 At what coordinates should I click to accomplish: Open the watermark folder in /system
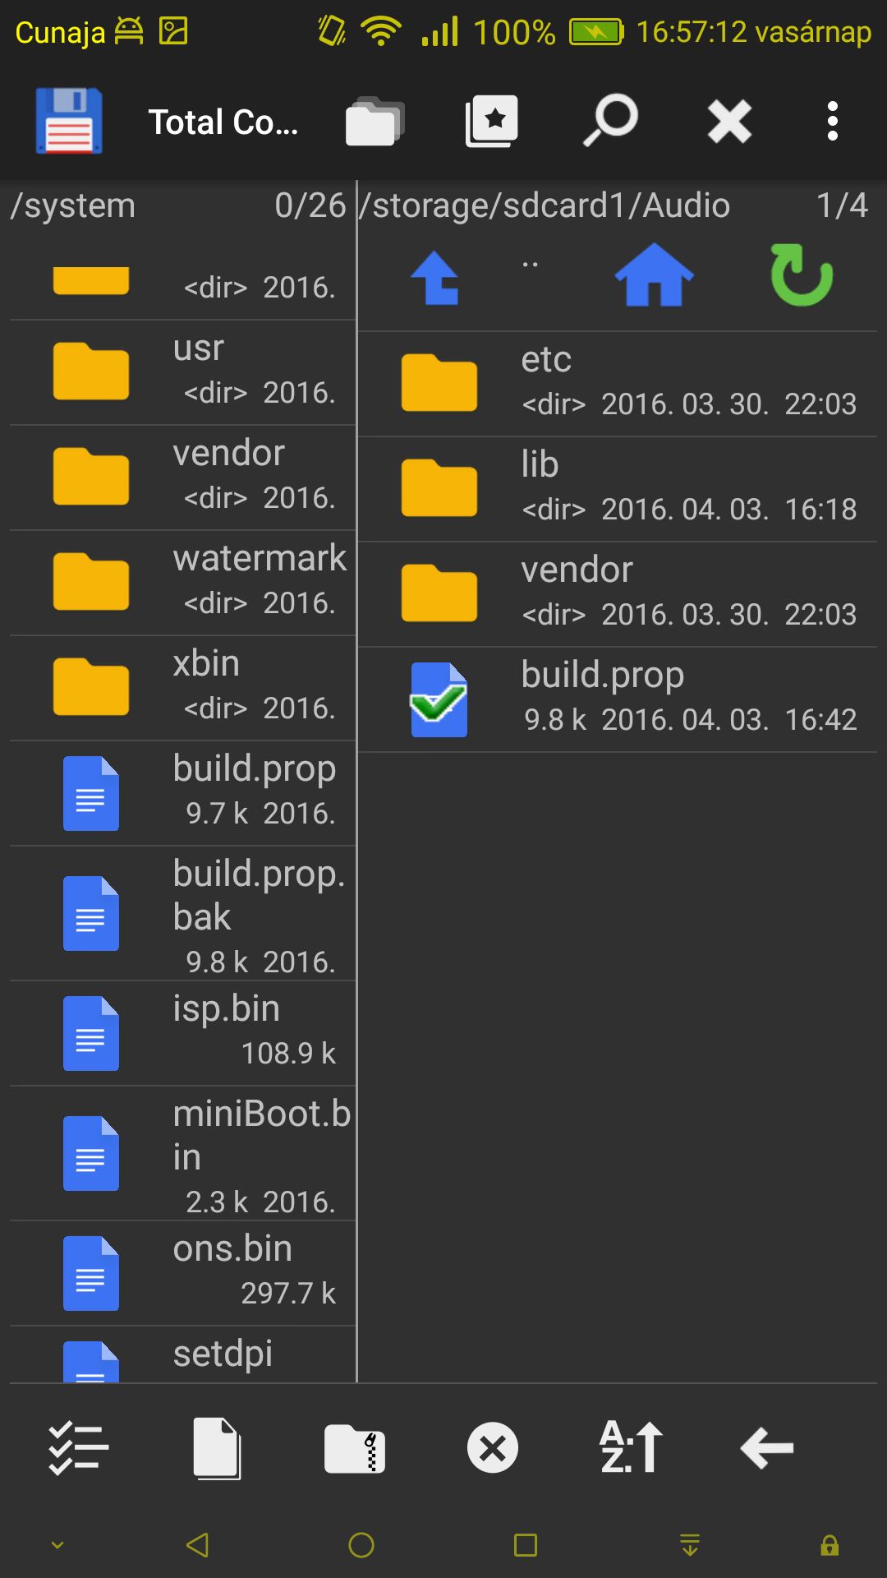[x=183, y=583]
